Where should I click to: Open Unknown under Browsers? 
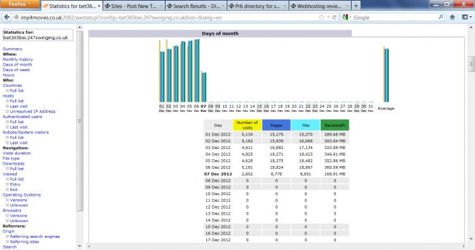pyautogui.click(x=19, y=221)
